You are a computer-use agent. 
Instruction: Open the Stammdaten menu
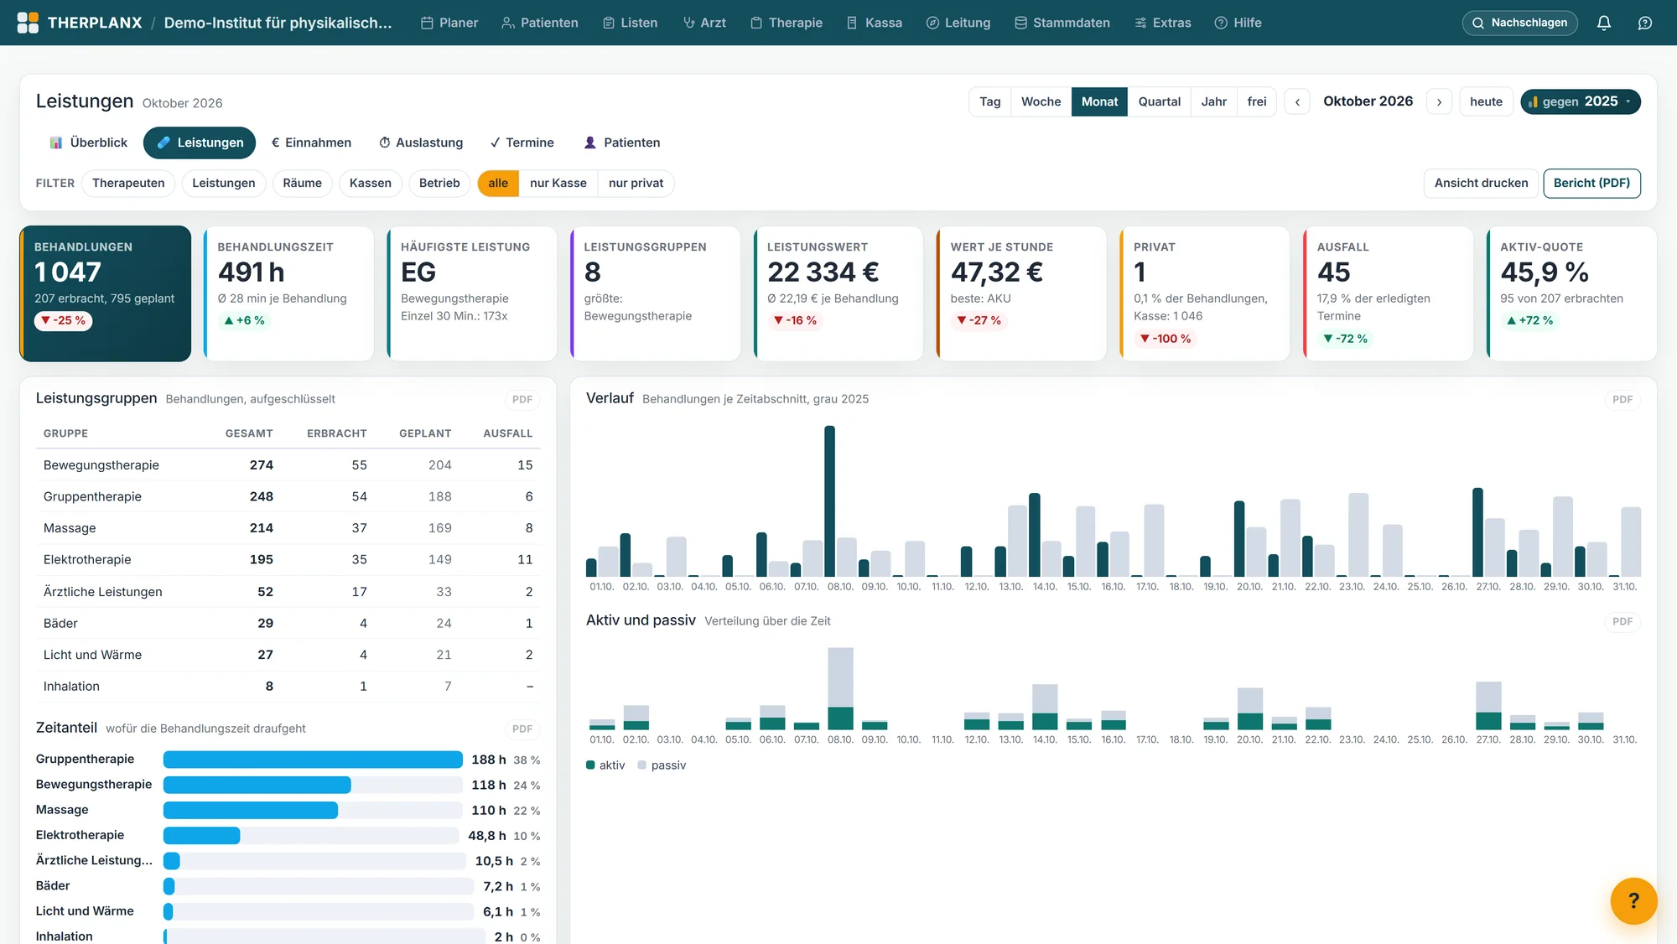point(1062,23)
